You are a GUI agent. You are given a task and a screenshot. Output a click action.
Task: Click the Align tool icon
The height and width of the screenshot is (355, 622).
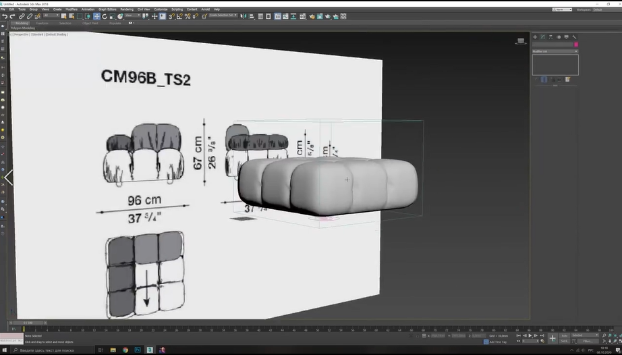(252, 16)
